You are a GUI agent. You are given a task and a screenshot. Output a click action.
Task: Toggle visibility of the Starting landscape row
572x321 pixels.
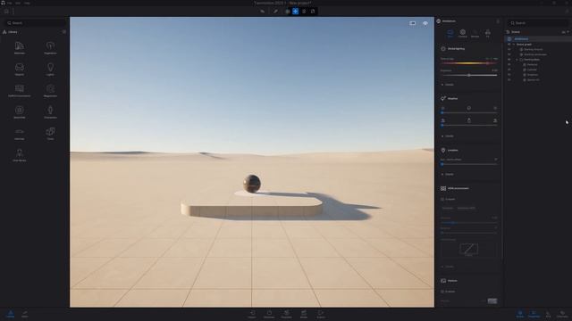(509, 54)
